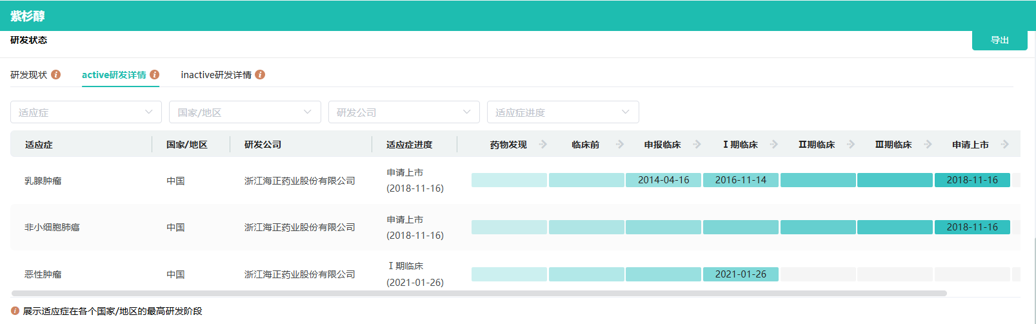Select the 非小细胞肺癌 indication row
This screenshot has height=324, width=1036.
pos(52,227)
